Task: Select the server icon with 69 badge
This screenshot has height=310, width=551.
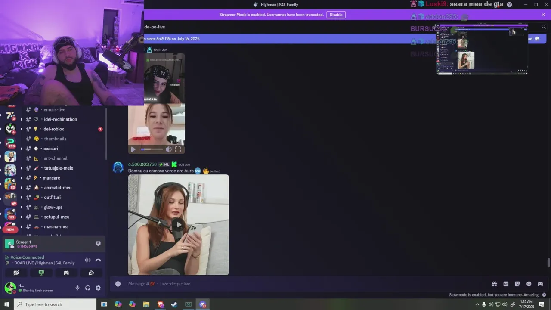Action: [10, 198]
